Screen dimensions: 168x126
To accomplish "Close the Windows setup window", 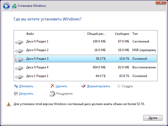I will click(x=161, y=2).
